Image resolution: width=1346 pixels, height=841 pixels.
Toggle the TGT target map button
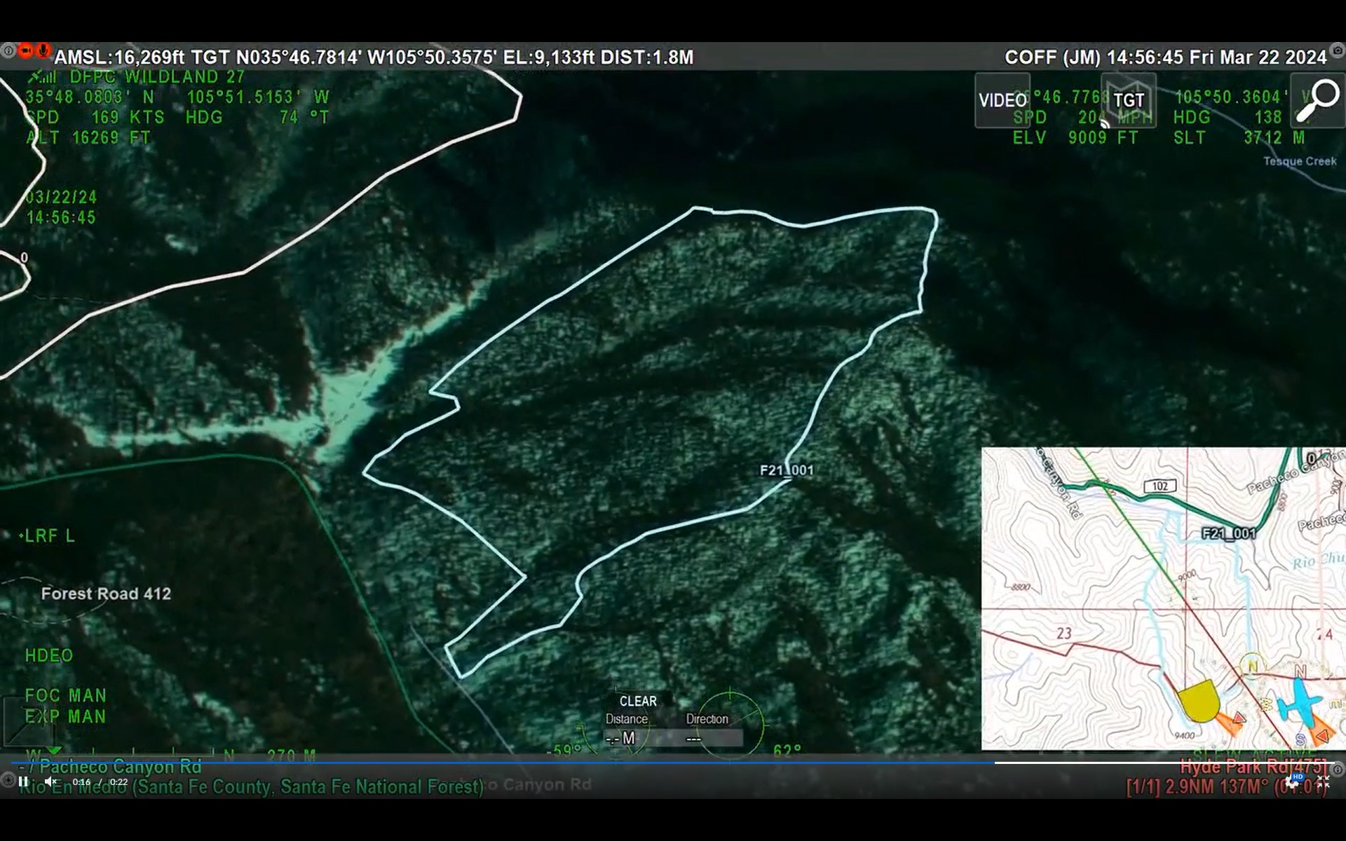pos(1128,100)
